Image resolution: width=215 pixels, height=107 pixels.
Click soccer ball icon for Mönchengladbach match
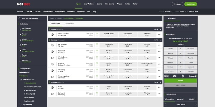[52, 77]
